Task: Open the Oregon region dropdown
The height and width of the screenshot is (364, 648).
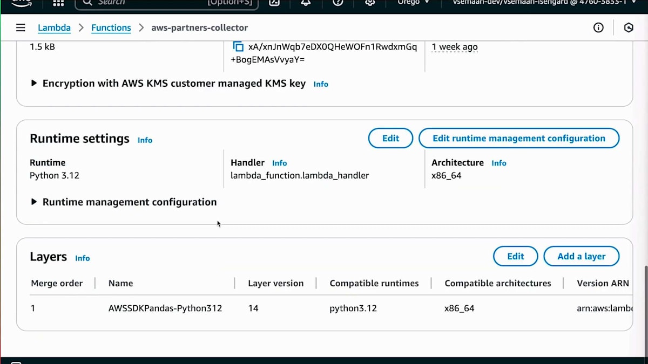Action: tap(413, 3)
